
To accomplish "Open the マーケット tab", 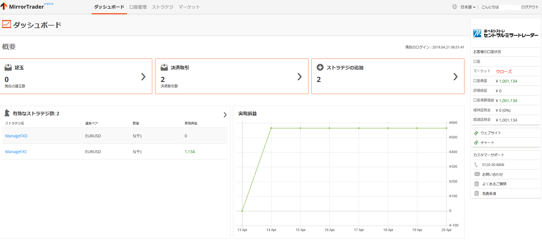I will click(x=189, y=7).
